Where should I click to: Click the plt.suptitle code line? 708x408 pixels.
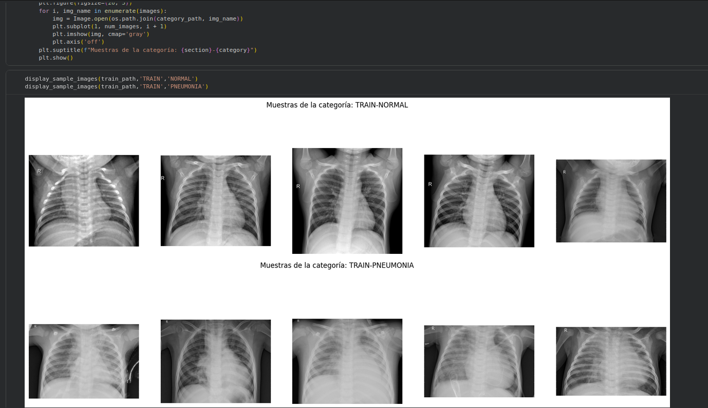pyautogui.click(x=147, y=50)
